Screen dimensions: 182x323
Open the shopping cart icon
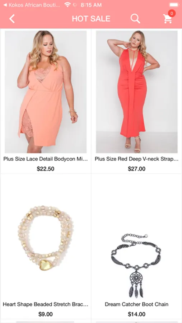[x=168, y=19]
